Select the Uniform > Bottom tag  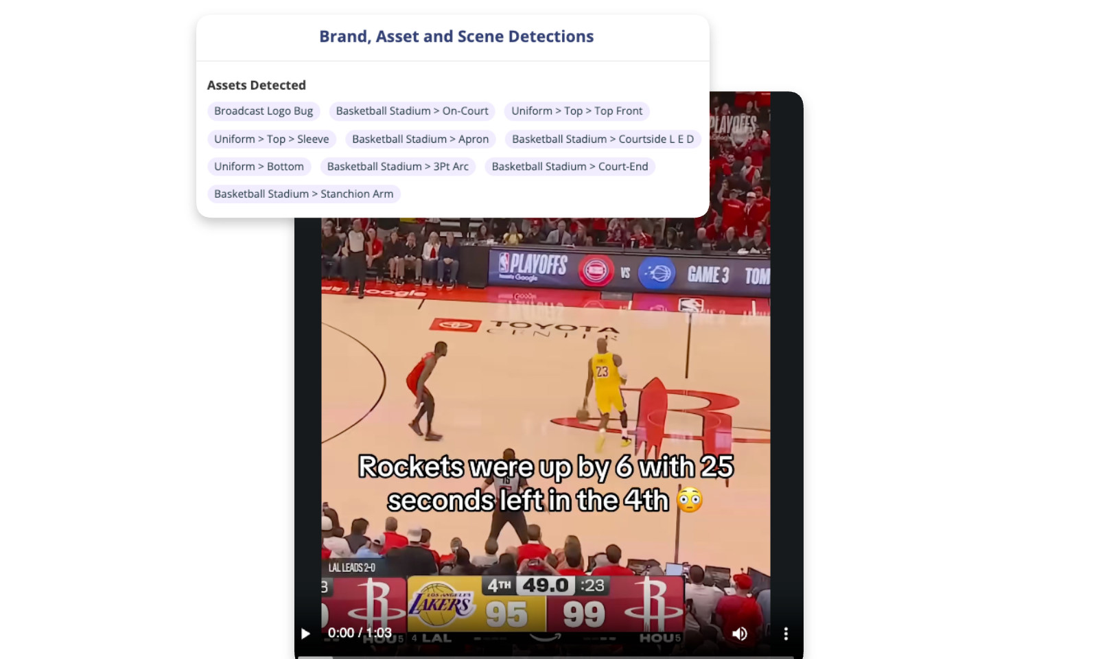coord(259,167)
